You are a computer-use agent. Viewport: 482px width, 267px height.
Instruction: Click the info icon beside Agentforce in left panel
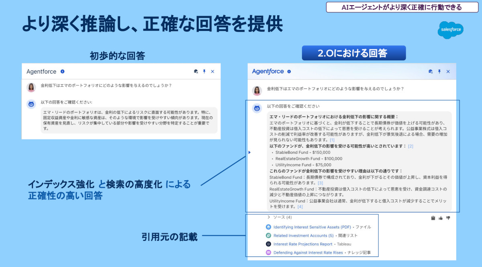click(62, 71)
